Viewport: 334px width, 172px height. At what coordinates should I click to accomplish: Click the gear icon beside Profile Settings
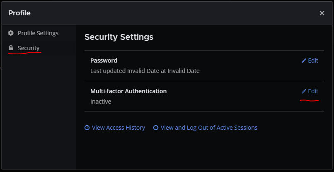(x=11, y=33)
